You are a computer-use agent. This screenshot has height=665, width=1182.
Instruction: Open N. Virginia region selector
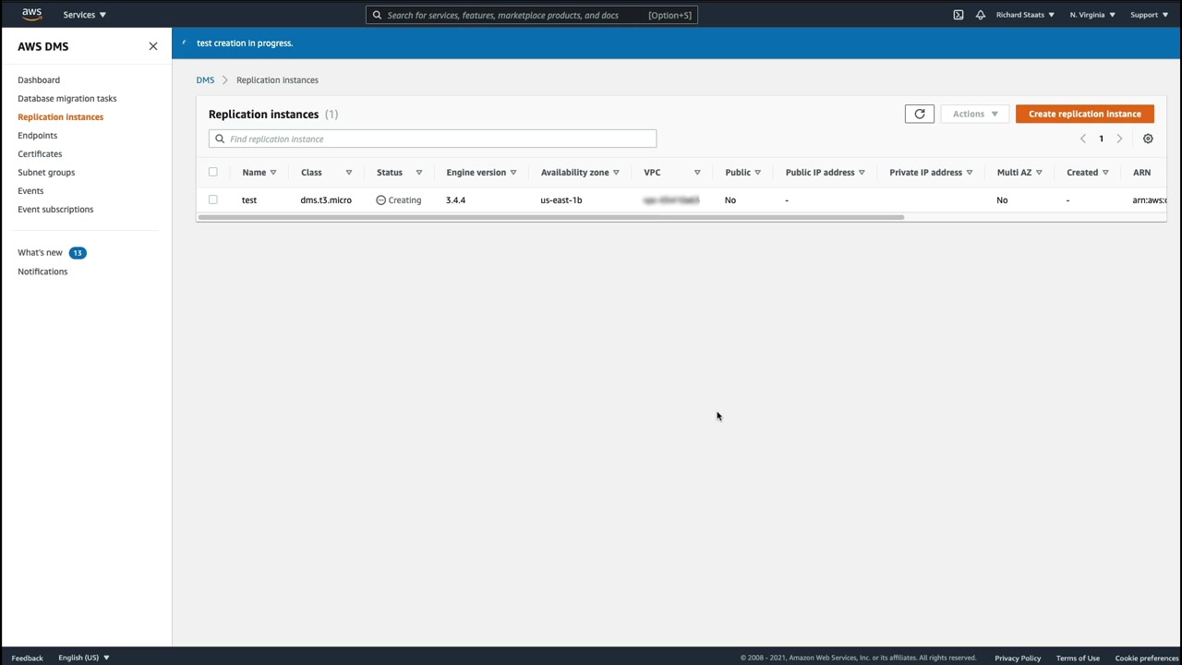1092,15
